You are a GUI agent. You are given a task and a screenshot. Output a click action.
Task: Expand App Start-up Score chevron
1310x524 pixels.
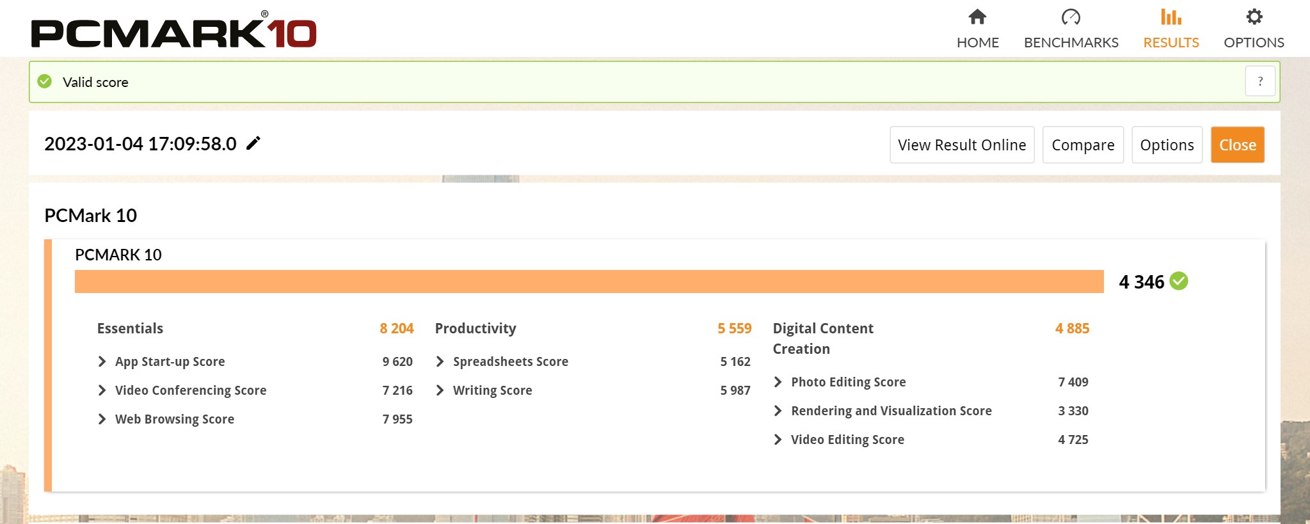[102, 361]
